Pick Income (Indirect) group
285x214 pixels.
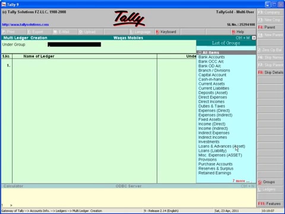[213, 128]
